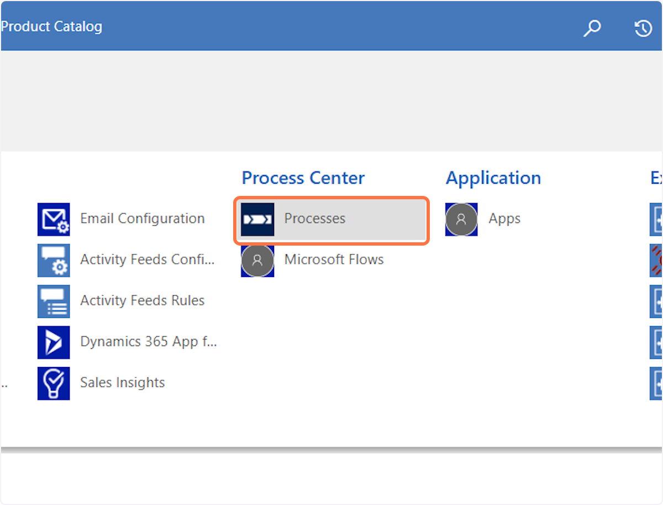This screenshot has width=663, height=505.
Task: Select the Microsoft Flows text label
Action: (334, 259)
